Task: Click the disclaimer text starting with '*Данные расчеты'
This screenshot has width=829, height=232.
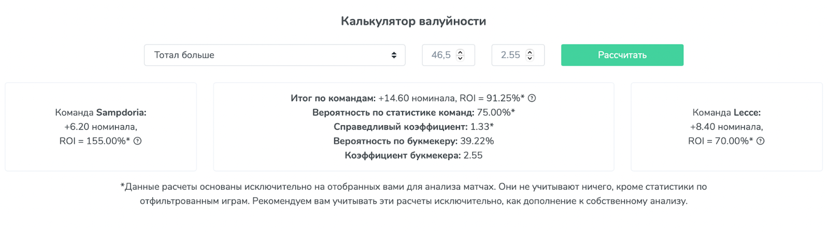Action: click(413, 194)
